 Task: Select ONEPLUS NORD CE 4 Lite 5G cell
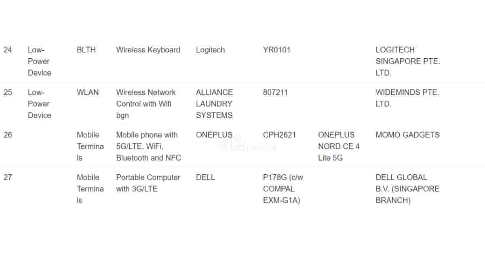coord(338,146)
